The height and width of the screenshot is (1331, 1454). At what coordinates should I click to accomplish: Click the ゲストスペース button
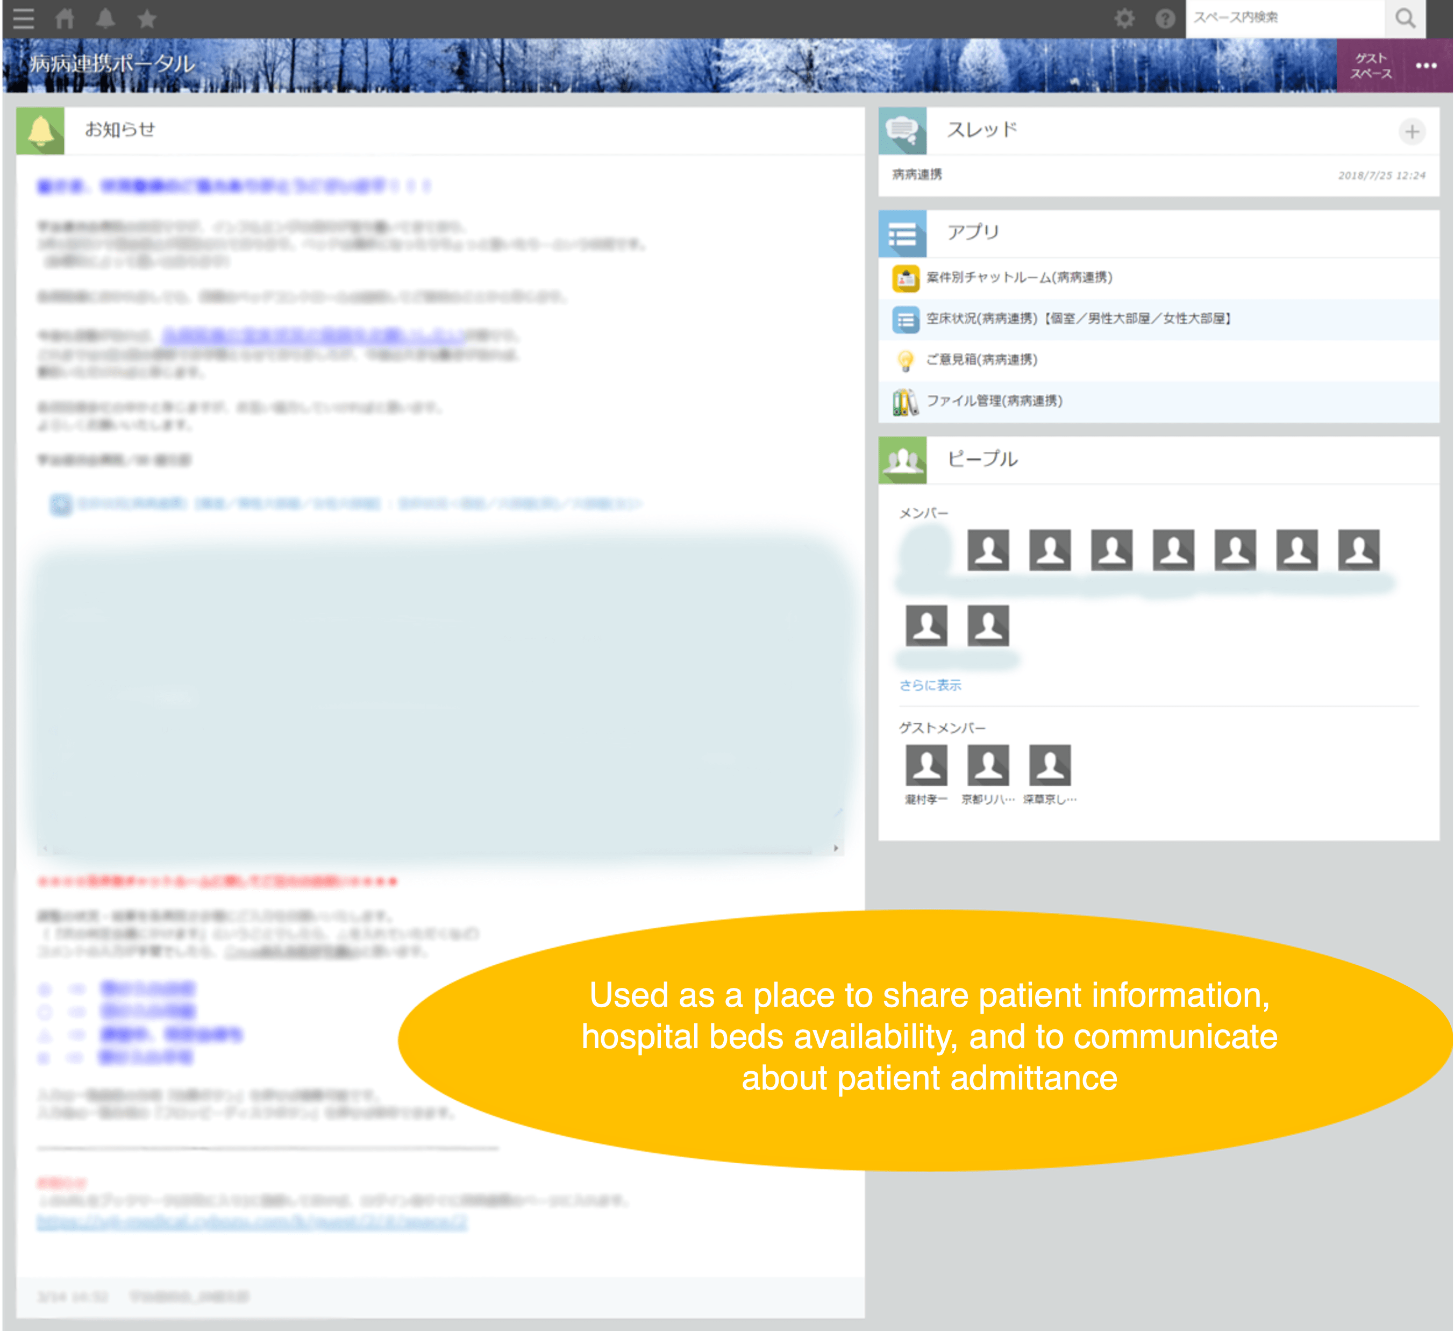point(1370,66)
